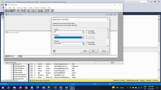Open Window menu in Microsoft Query

[44, 8]
